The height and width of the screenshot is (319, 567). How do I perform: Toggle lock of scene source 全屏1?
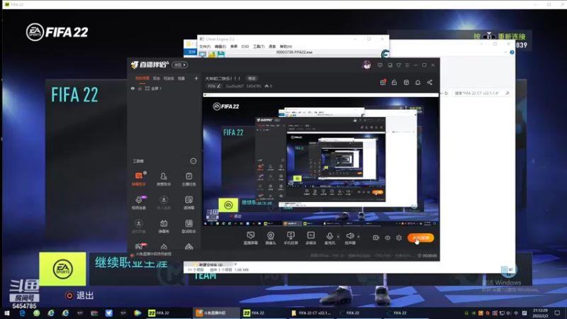(140, 88)
